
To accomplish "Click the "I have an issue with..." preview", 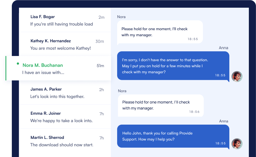I will [x=43, y=73].
